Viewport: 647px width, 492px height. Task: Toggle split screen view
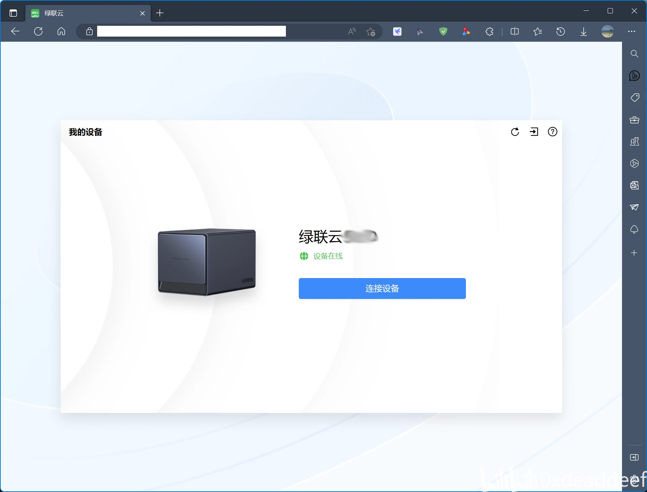click(515, 32)
